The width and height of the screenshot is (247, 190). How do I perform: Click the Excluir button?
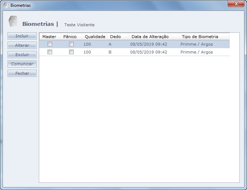pyautogui.click(x=22, y=55)
